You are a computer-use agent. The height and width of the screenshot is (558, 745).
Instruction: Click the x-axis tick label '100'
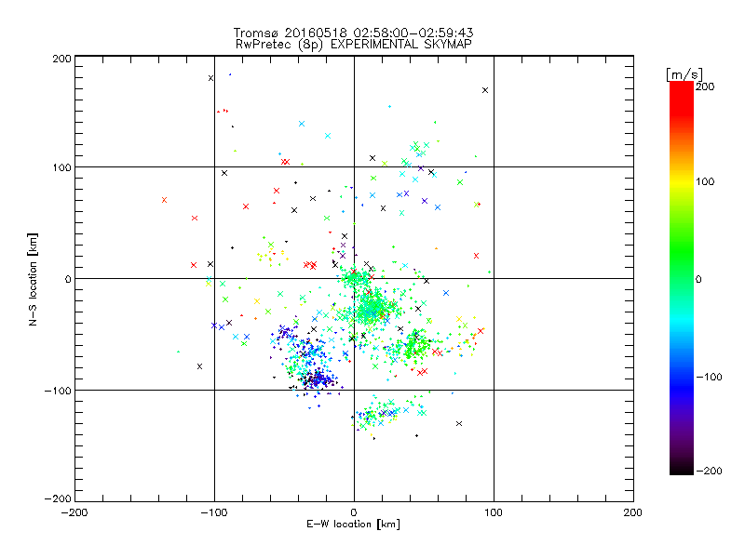494,512
